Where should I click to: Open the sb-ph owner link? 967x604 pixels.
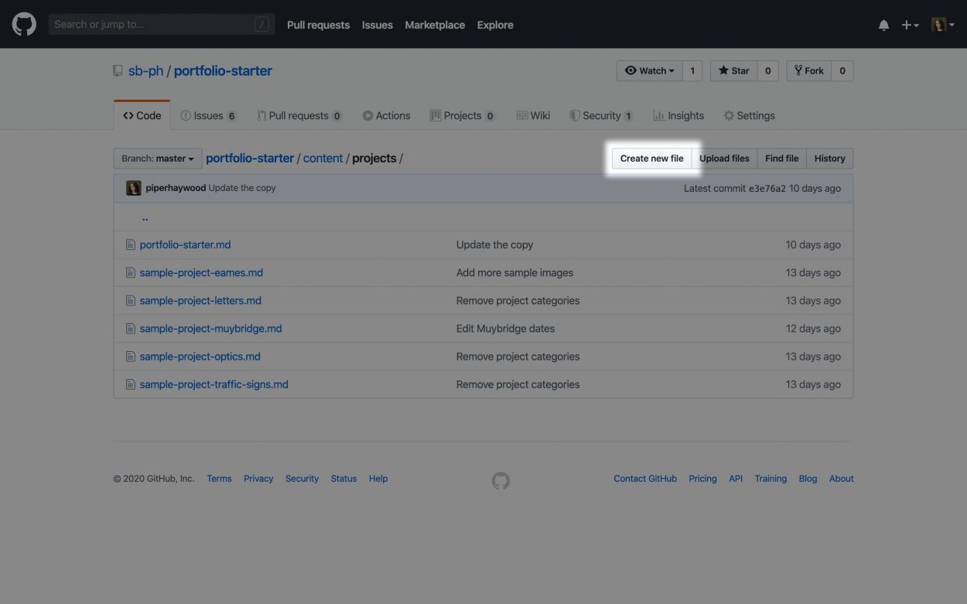click(145, 70)
